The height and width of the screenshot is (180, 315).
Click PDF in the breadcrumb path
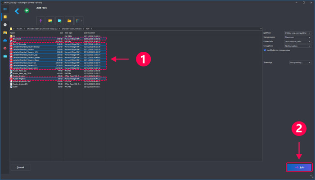tap(88, 29)
